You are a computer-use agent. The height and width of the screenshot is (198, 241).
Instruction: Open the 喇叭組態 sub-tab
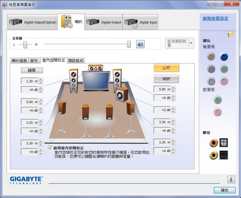pyautogui.click(x=20, y=61)
